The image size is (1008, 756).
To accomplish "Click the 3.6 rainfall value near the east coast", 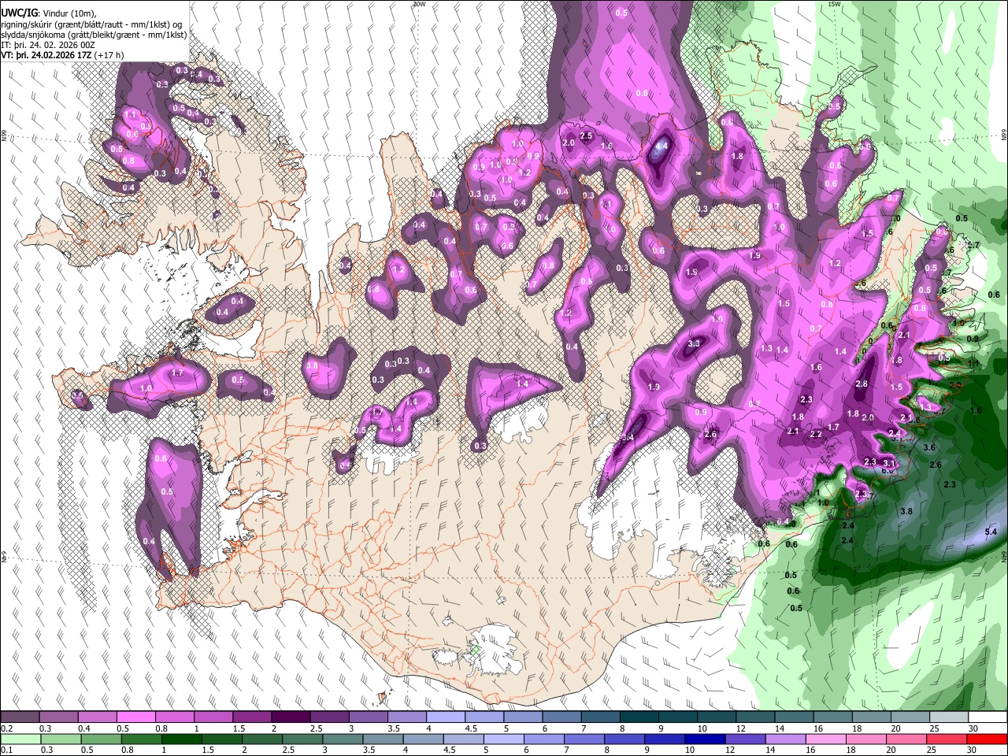I will [929, 447].
